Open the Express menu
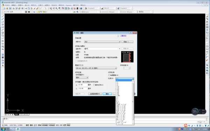The width and height of the screenshot is (210, 131). pos(69,5)
